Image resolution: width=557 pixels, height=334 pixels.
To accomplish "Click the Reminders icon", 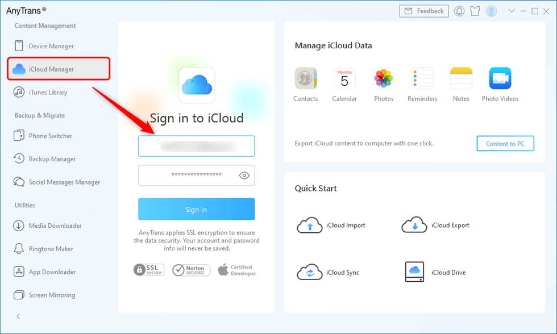I will (x=422, y=78).
